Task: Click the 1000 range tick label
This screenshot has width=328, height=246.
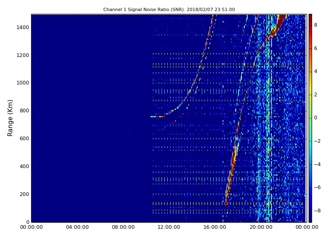Action: pos(23,83)
